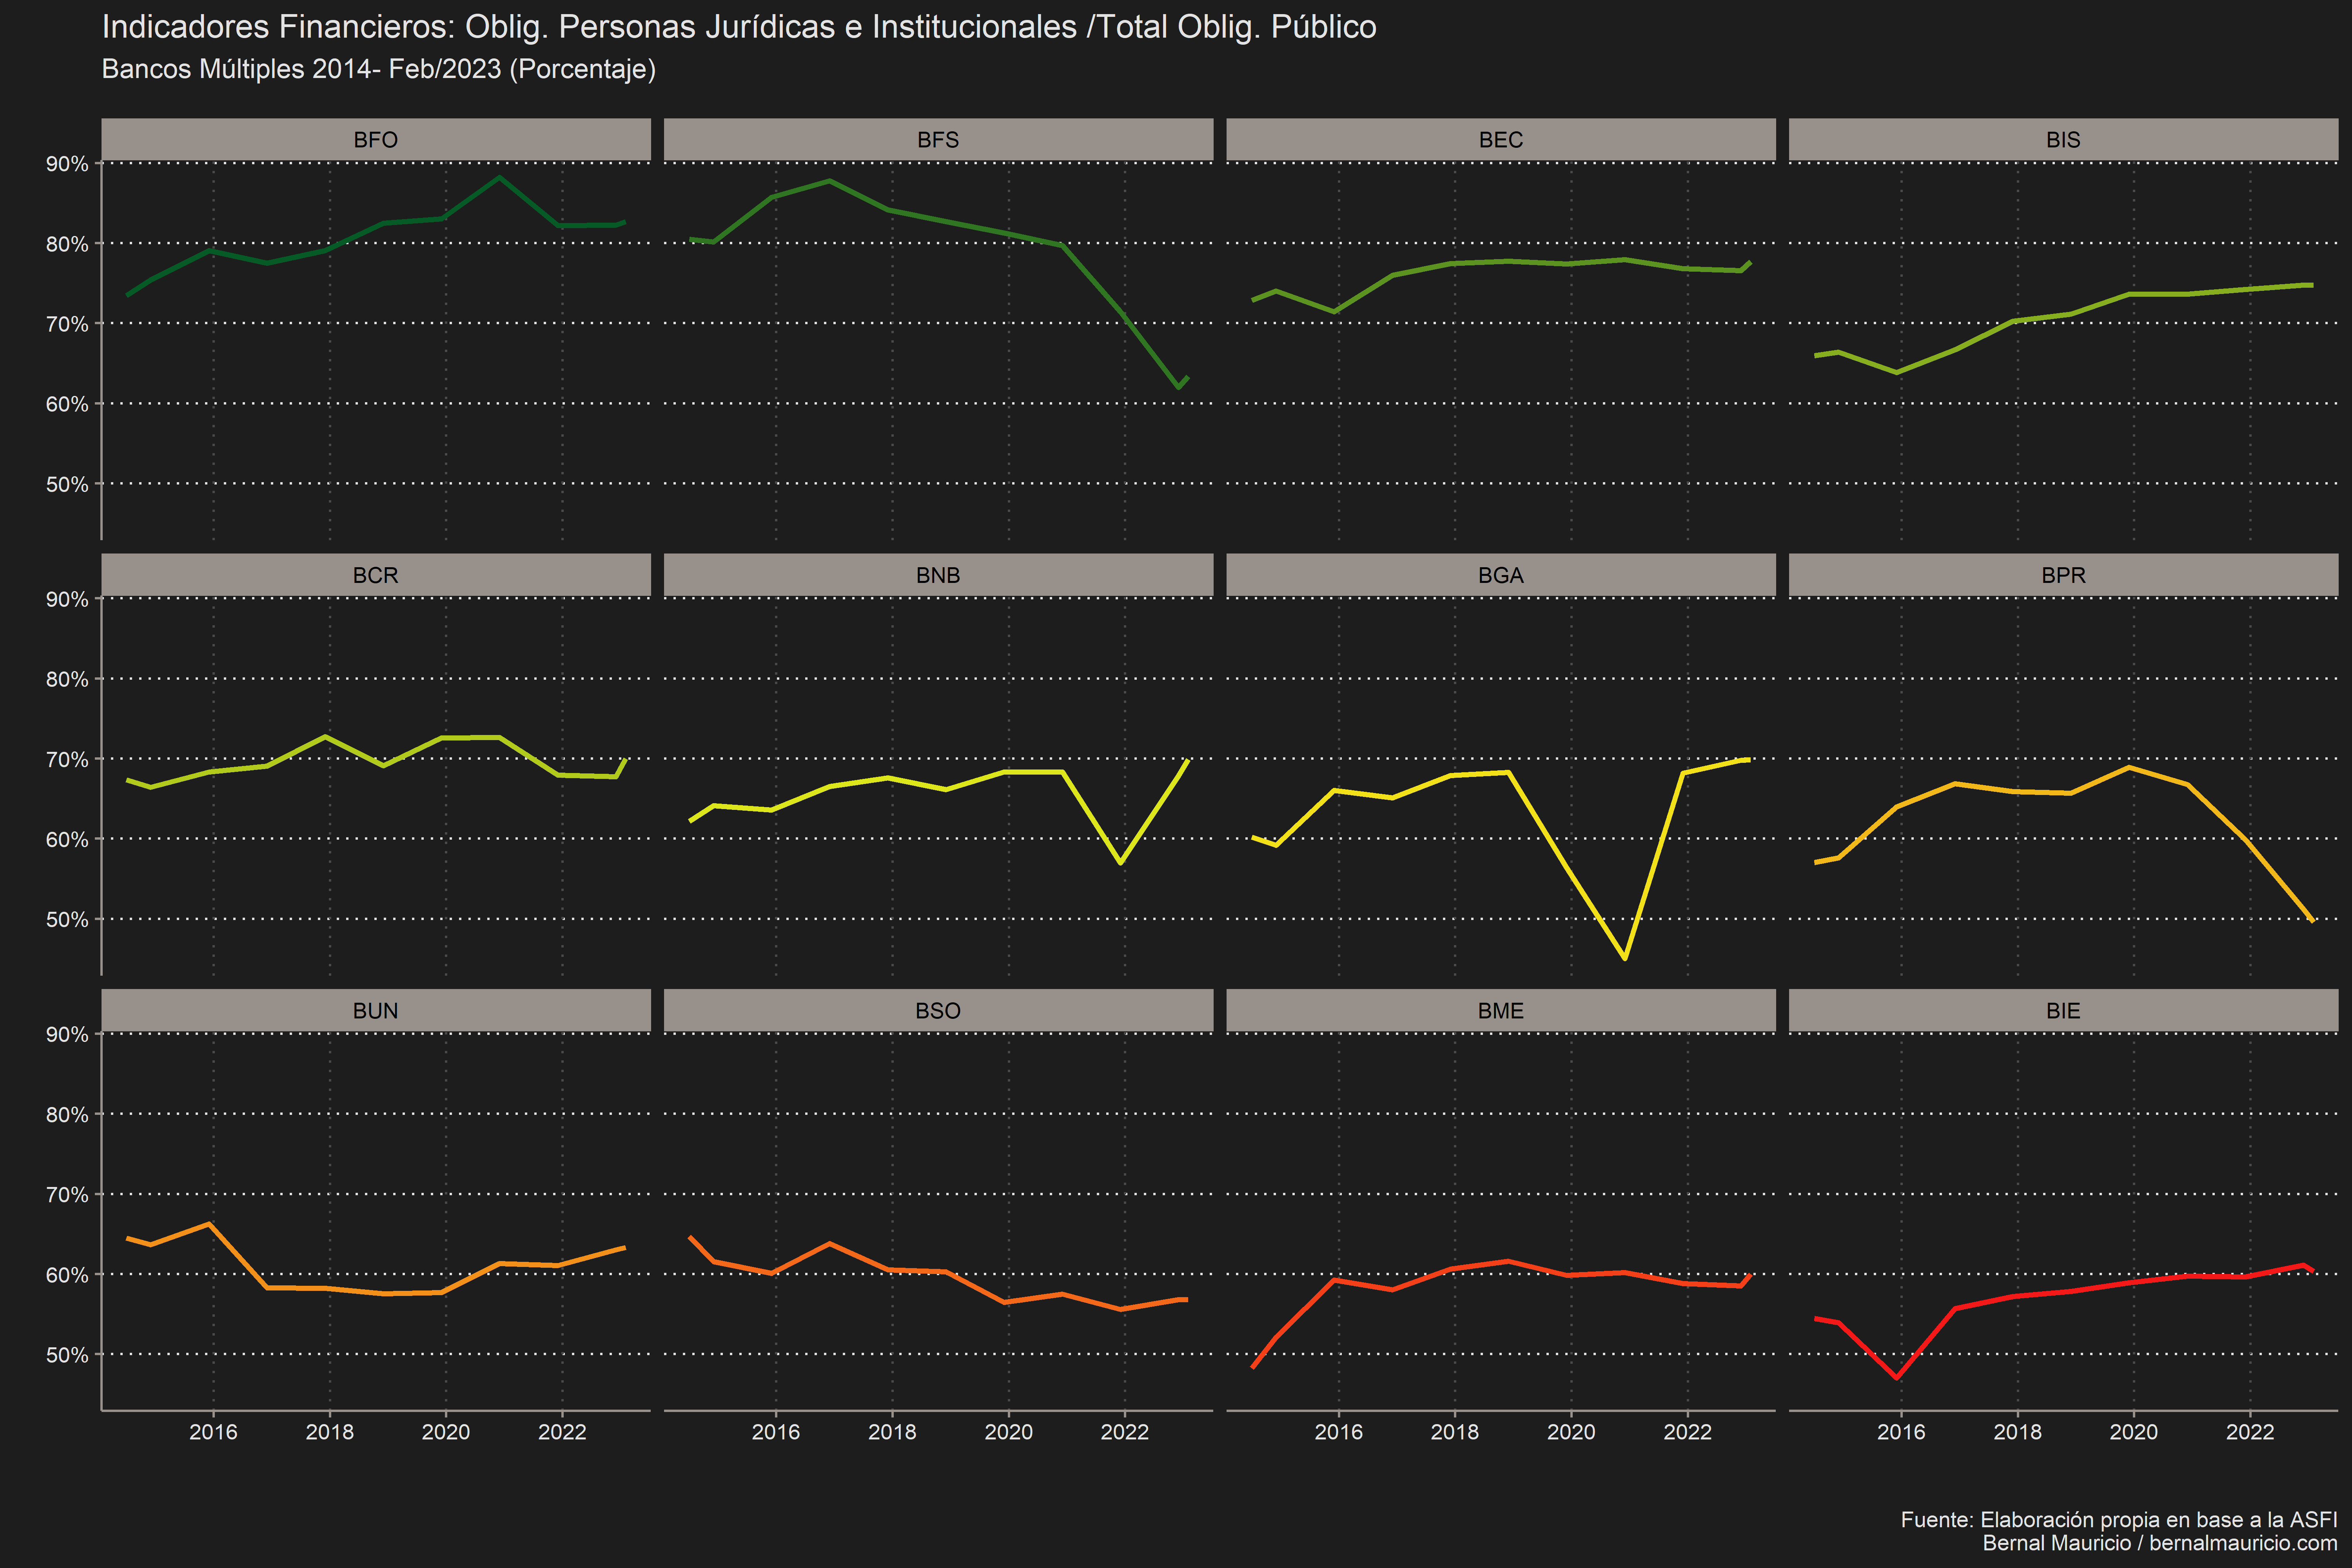
Task: Click the BIE panel header
Action: [2063, 1011]
